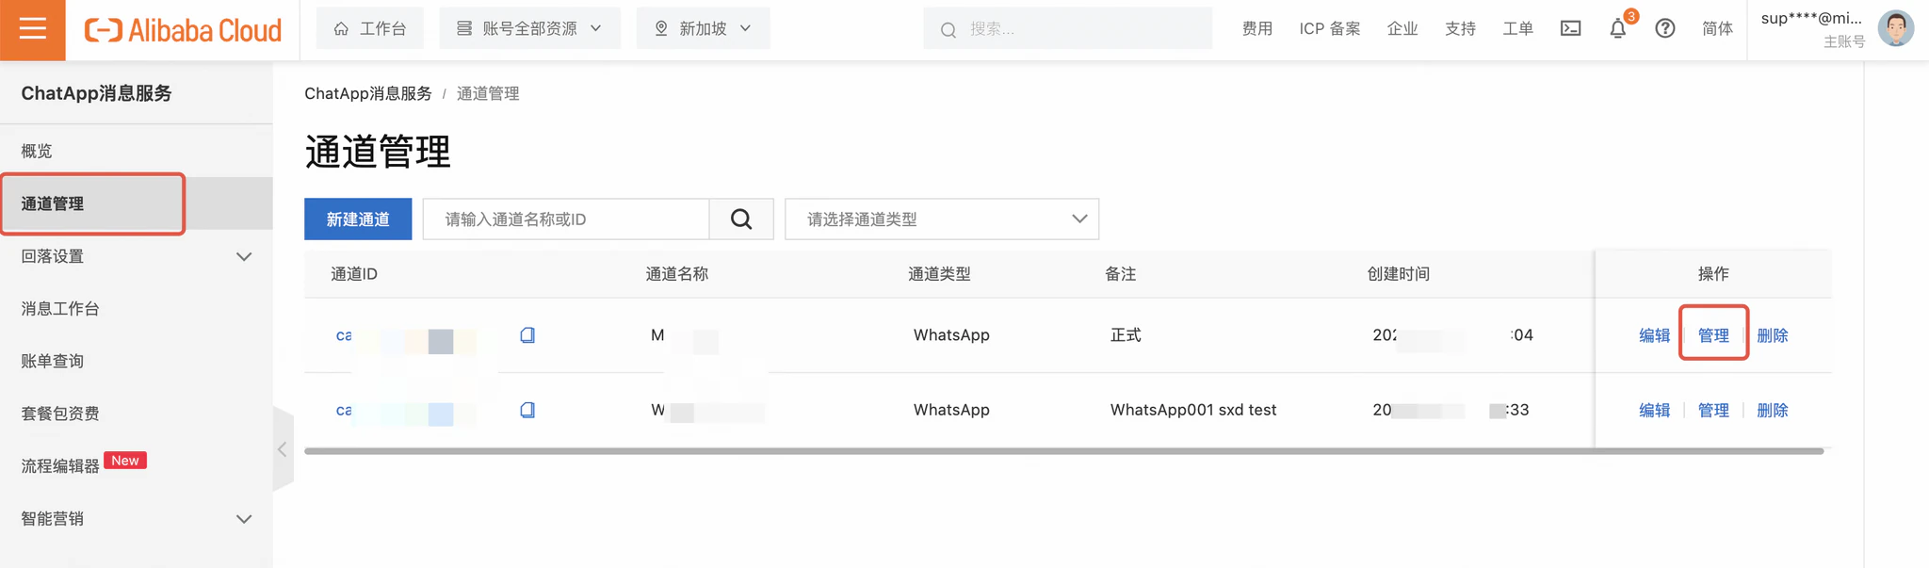Select the 正式 remark cell
The height and width of the screenshot is (568, 1929).
[1126, 335]
